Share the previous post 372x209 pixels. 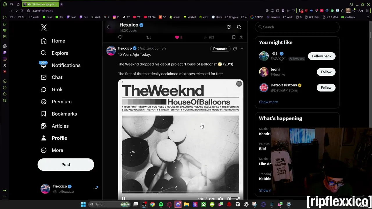tap(241, 37)
